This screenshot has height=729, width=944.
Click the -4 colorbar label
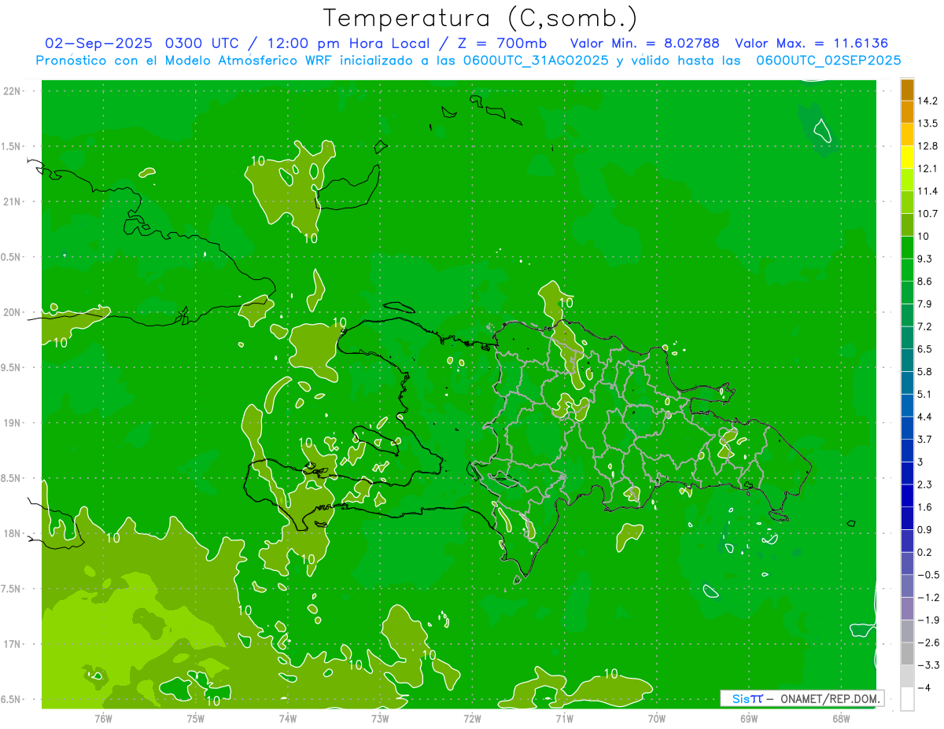coord(926,687)
